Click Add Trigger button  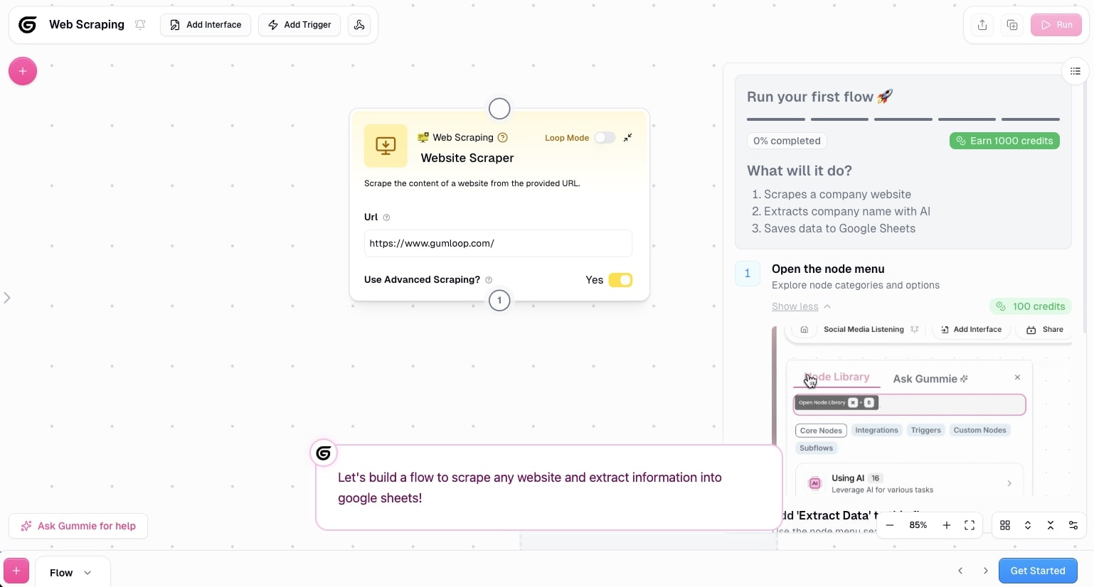[299, 25]
